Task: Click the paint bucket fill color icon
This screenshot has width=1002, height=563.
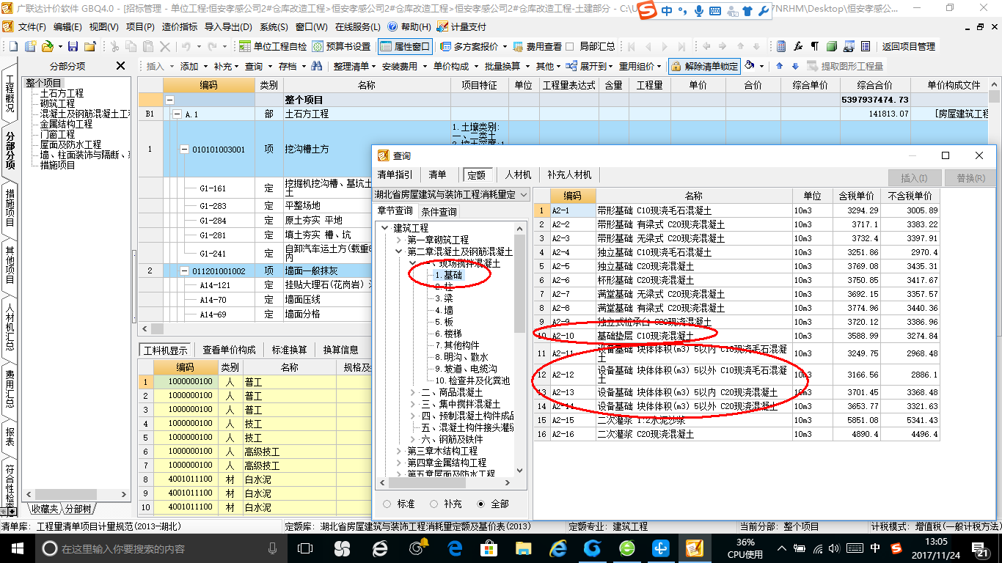Action: click(x=750, y=65)
